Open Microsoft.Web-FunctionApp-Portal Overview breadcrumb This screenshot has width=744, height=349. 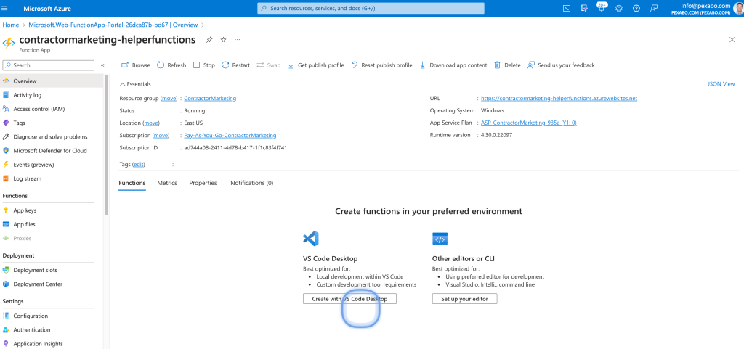pos(113,25)
